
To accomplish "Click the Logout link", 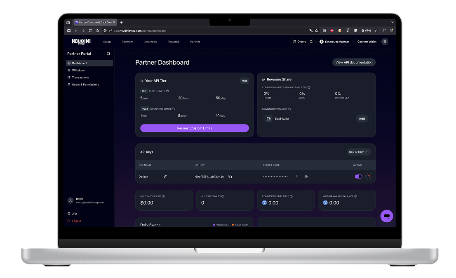I will 75,221.
